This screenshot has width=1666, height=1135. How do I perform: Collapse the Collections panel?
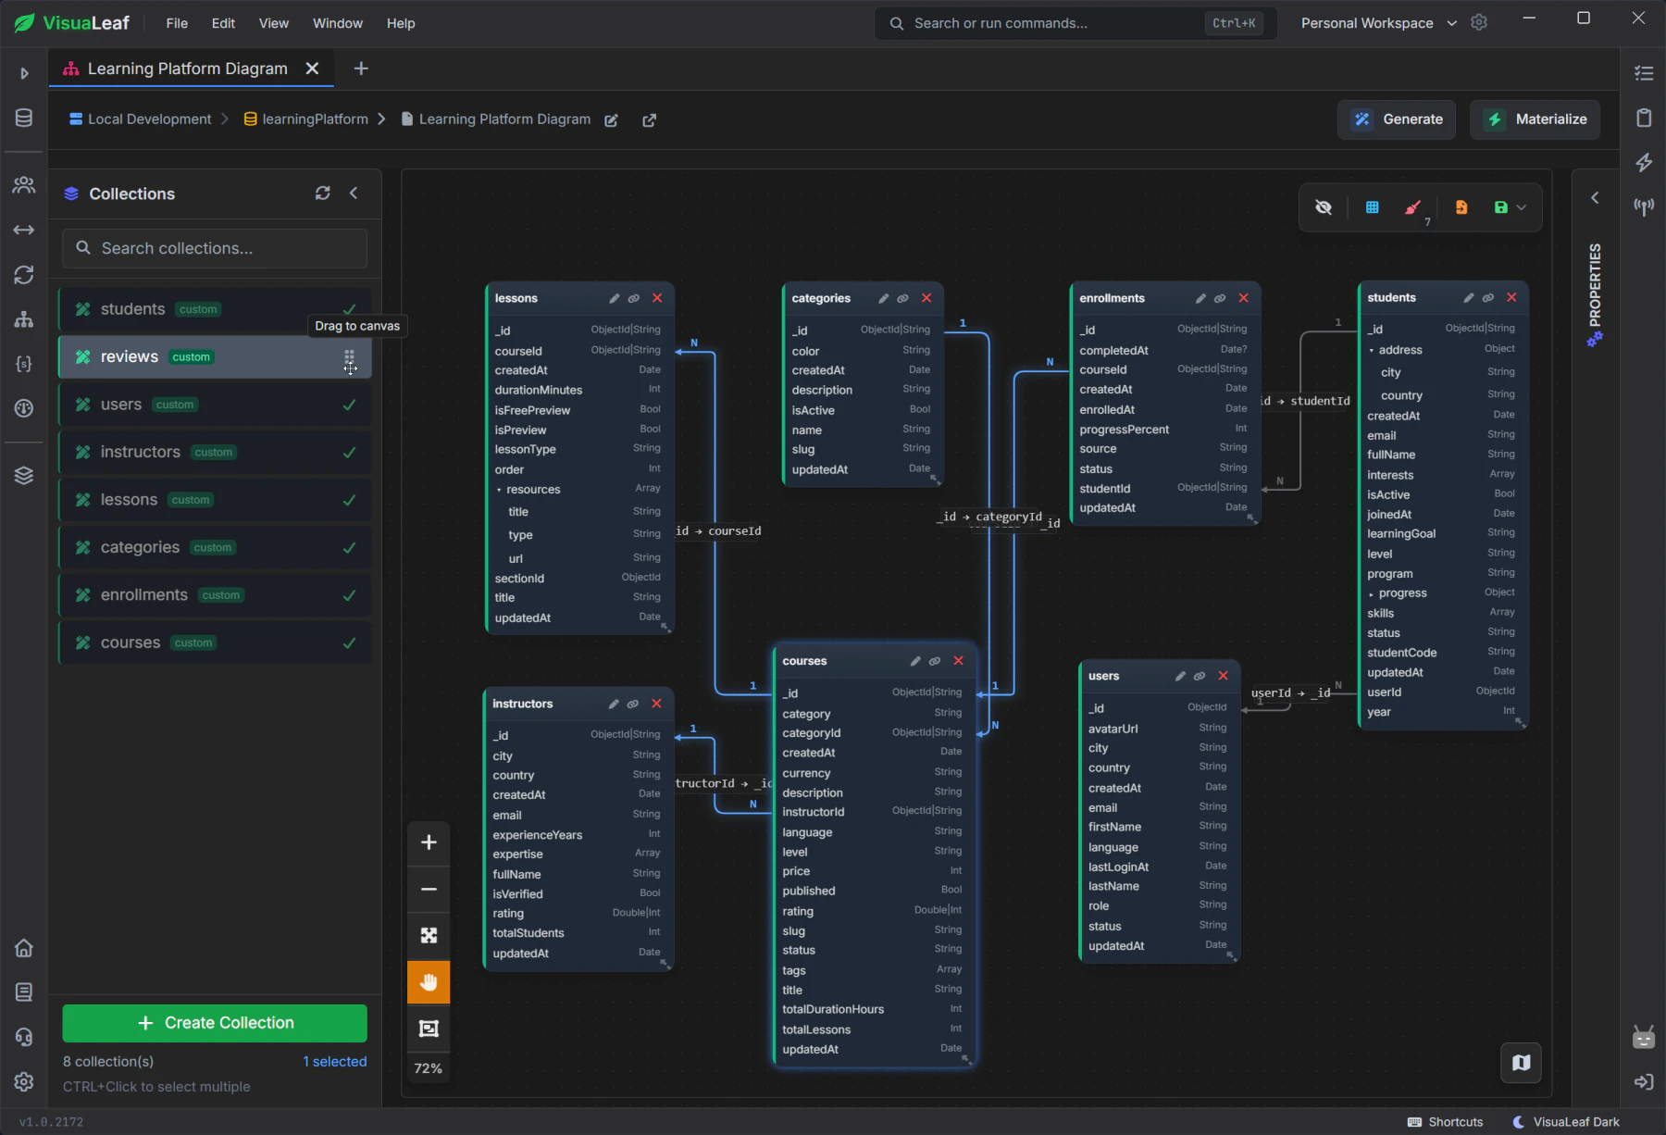click(354, 193)
